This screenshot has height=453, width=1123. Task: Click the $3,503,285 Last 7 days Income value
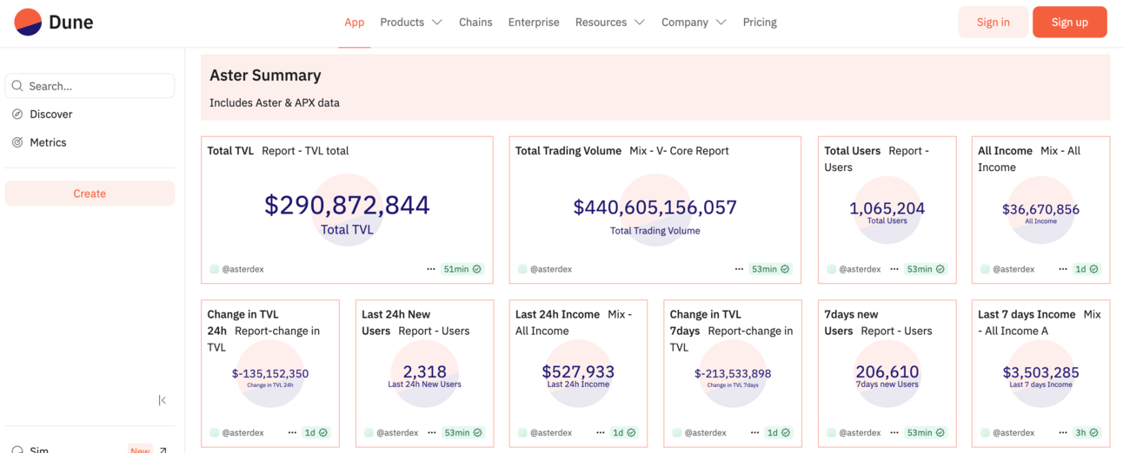tap(1040, 372)
